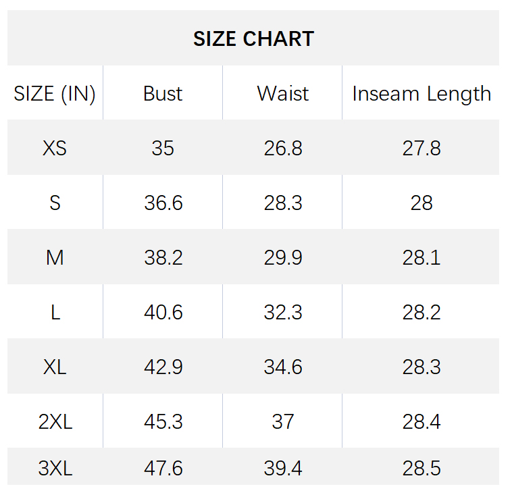Screen dimensions: 510x499
Task: Select the S waist value 28.3
Action: pyautogui.click(x=282, y=203)
